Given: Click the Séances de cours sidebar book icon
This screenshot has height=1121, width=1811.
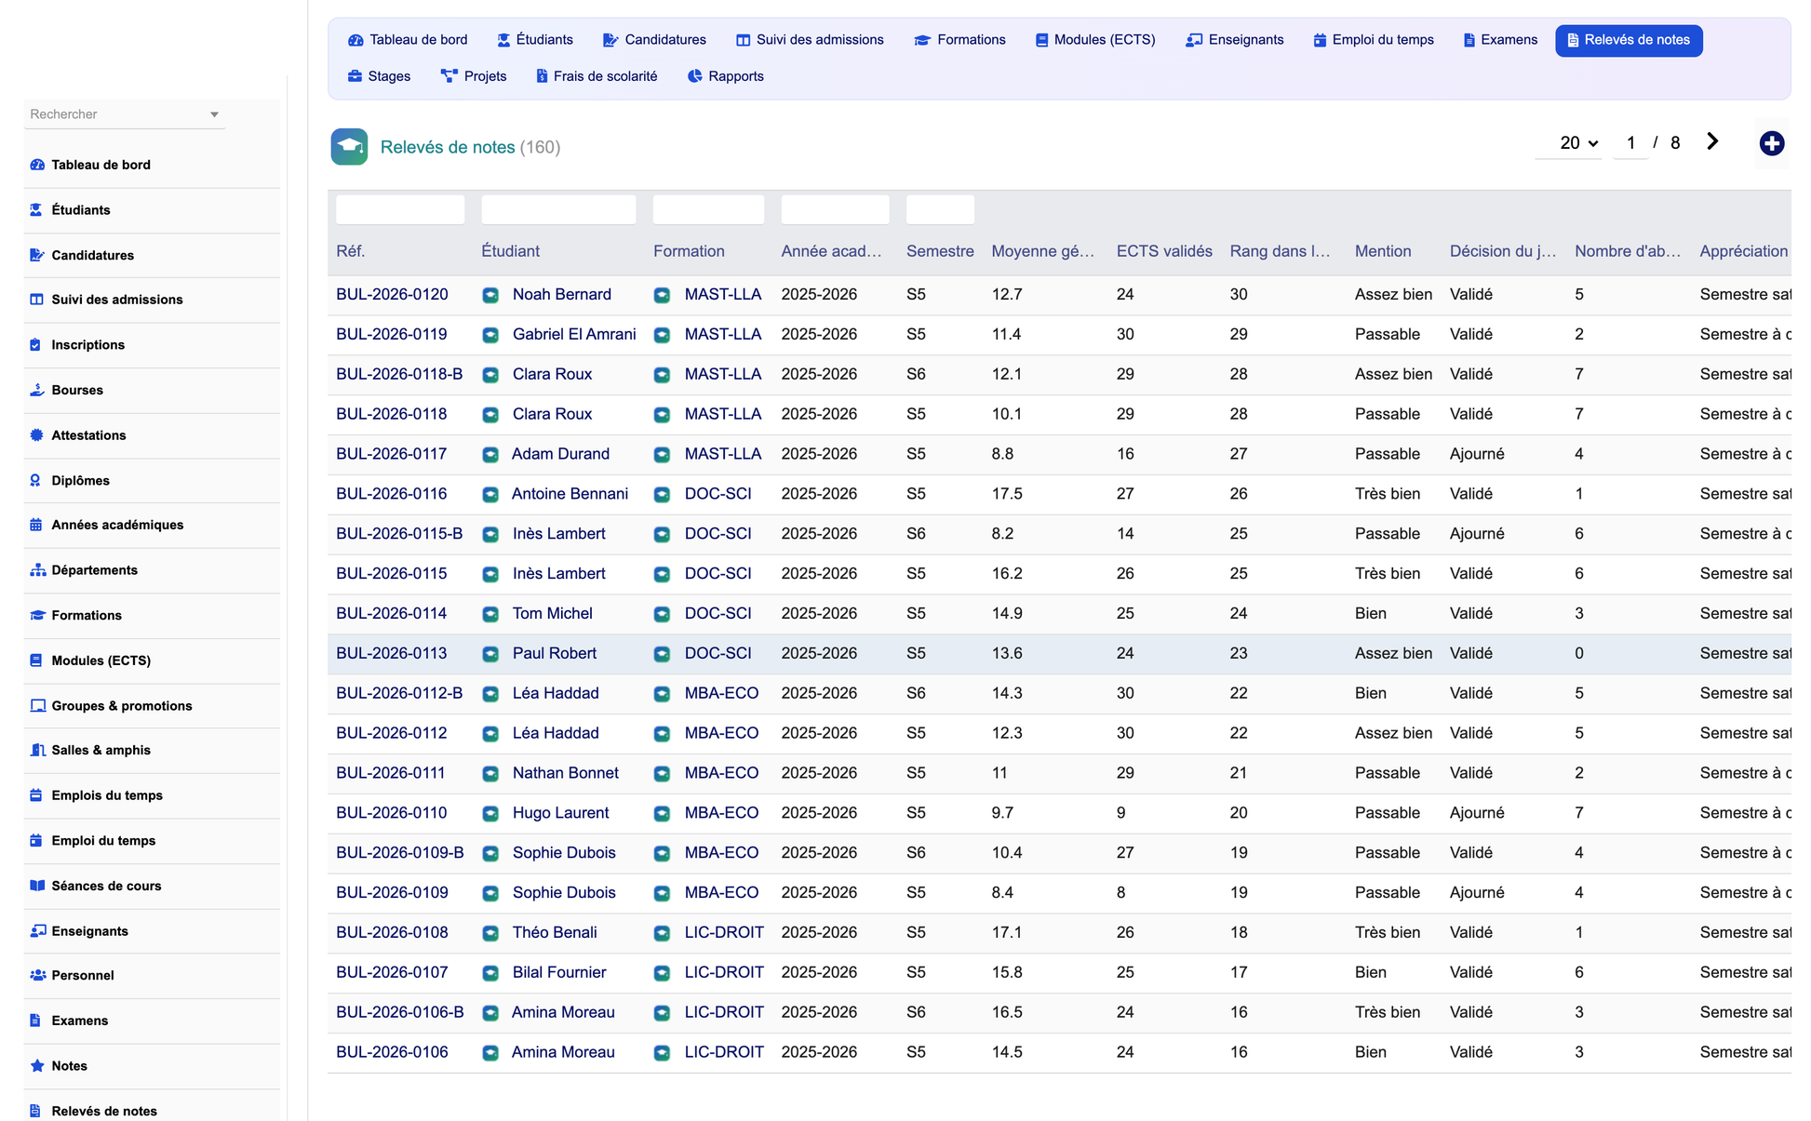Looking at the screenshot, I should point(37,886).
